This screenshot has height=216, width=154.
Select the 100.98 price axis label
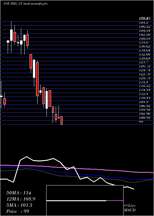point(145,118)
